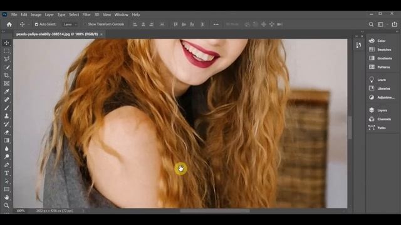This screenshot has width=401, height=225.
Task: Toggle Show Transform Controls checkbox
Action: pos(85,24)
